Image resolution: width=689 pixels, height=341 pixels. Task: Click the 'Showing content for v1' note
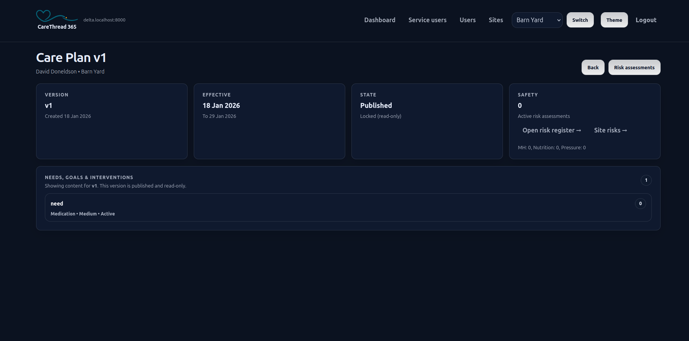(115, 186)
